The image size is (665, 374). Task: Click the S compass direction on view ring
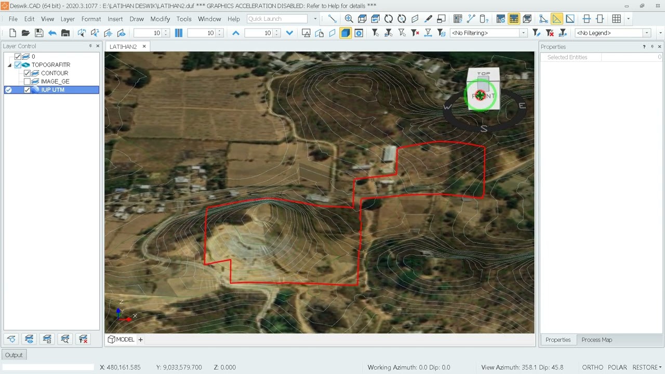coord(484,128)
